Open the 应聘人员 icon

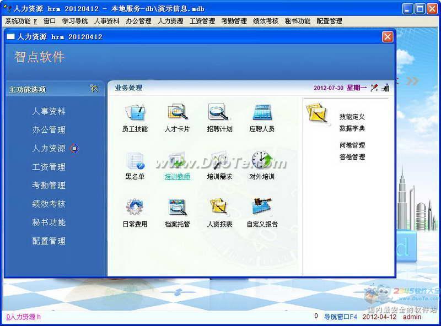point(262,112)
